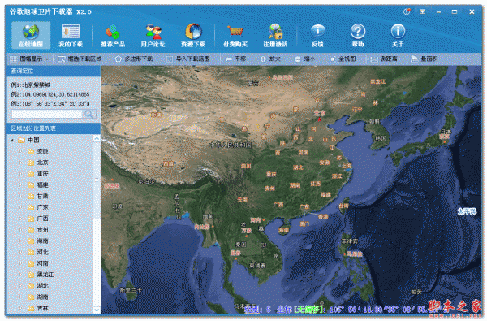Click the example text 例1:北京紫禁城

[x=31, y=85]
